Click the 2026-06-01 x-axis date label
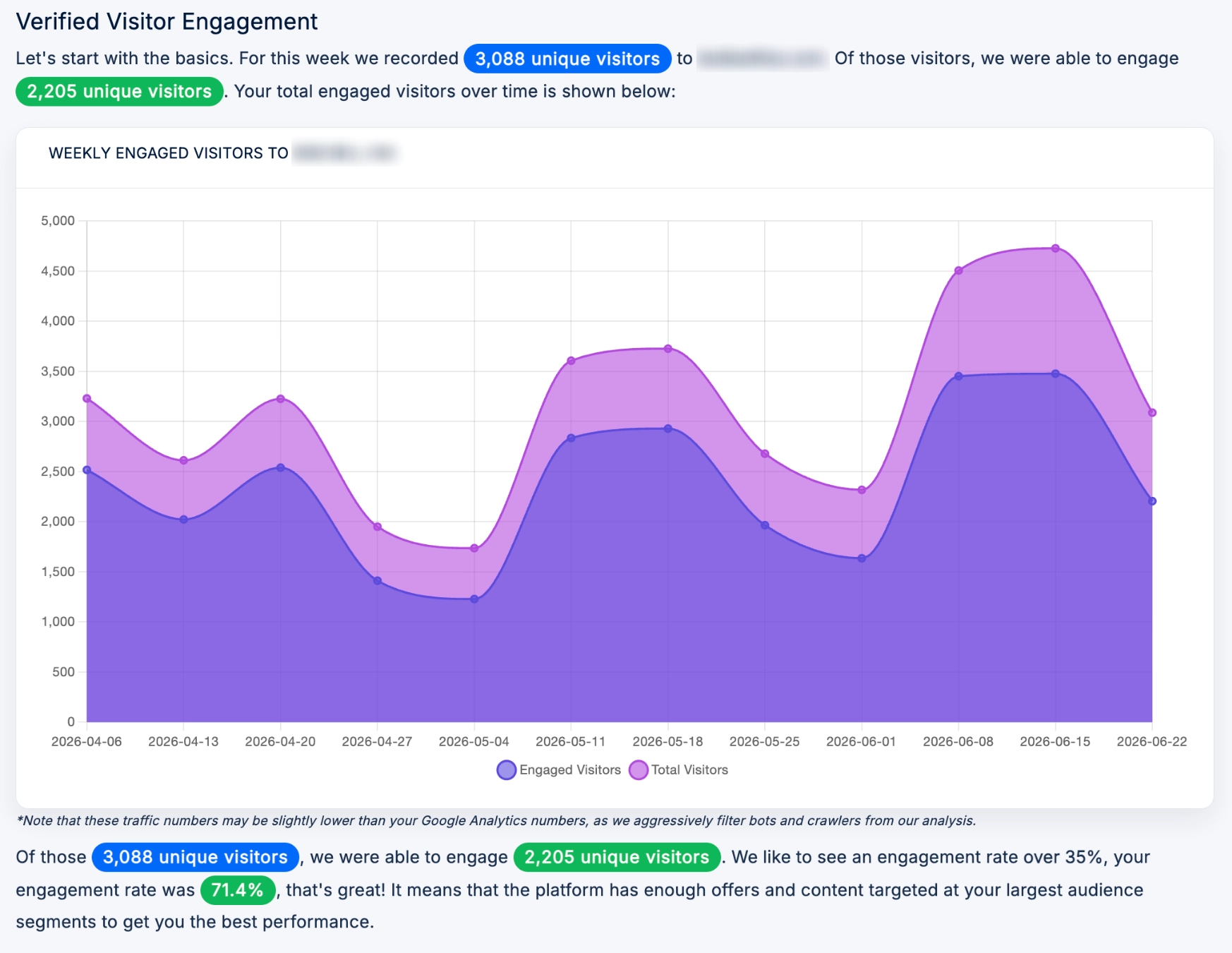The image size is (1232, 953). pos(862,741)
